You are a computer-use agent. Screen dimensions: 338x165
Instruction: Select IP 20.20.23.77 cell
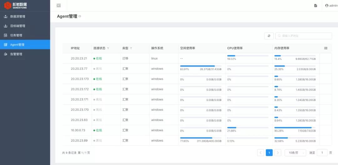[x=79, y=69]
